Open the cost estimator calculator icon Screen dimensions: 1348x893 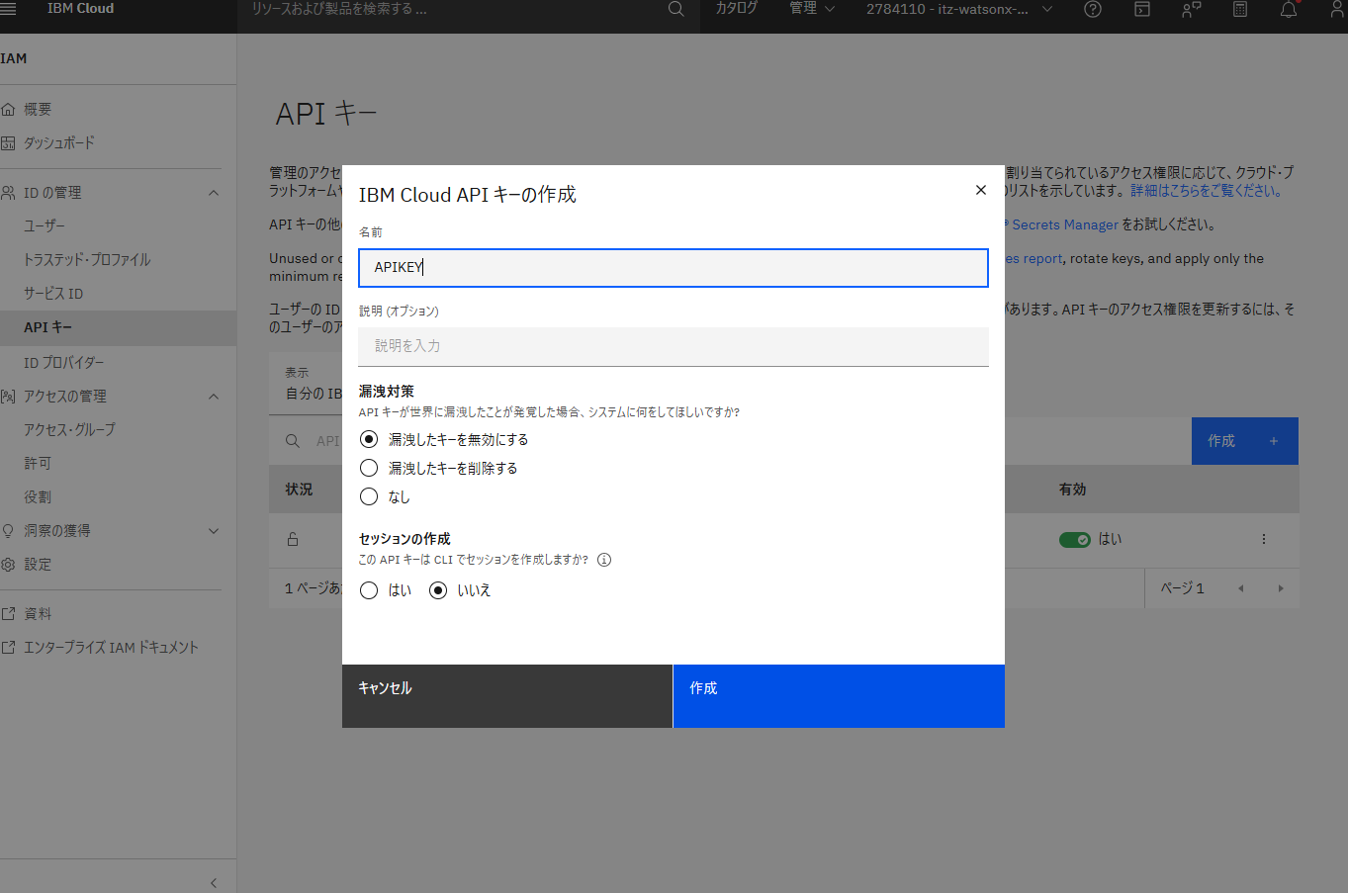(x=1240, y=9)
